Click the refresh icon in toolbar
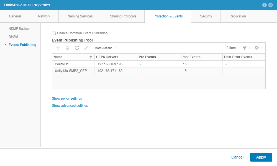 coord(77,48)
